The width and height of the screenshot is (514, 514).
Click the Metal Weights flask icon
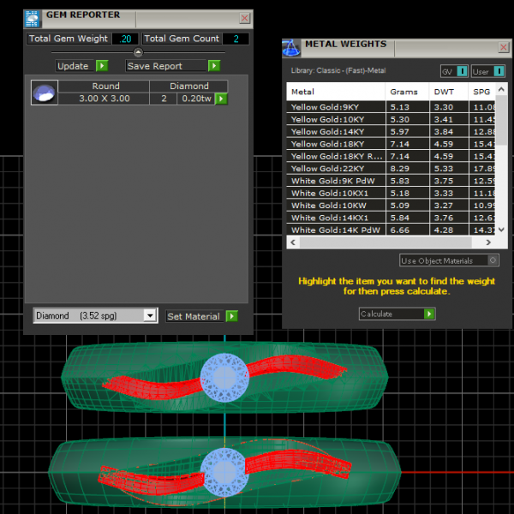click(x=292, y=48)
